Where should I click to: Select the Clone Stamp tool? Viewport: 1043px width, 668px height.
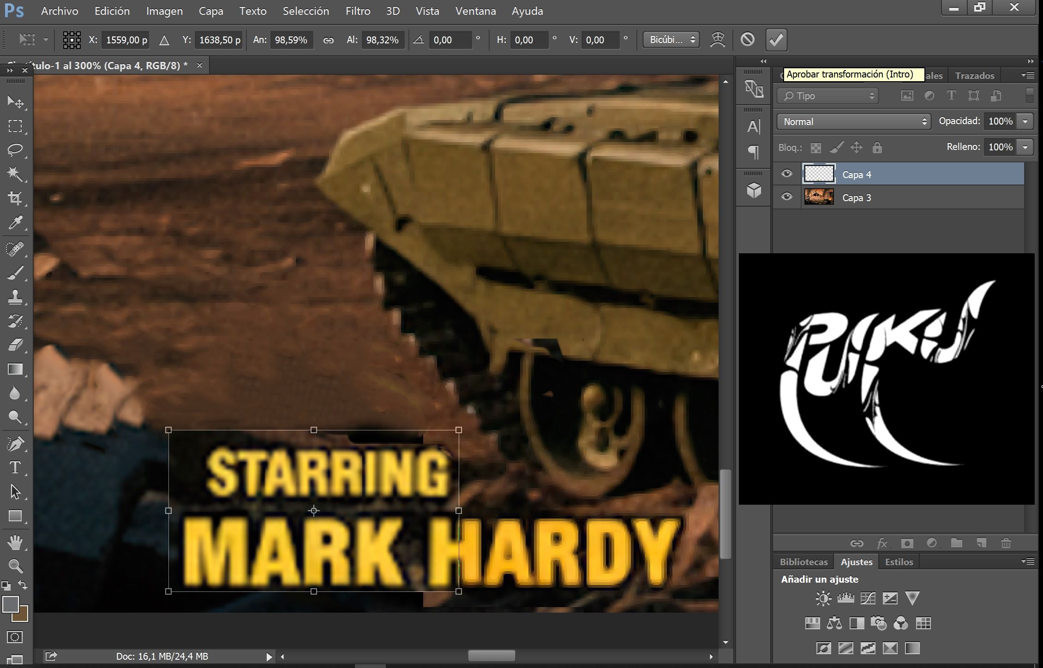click(15, 297)
